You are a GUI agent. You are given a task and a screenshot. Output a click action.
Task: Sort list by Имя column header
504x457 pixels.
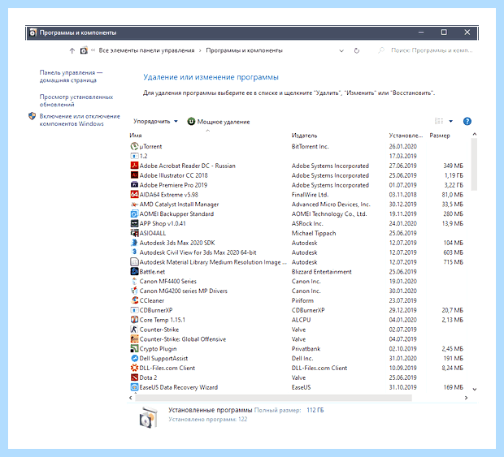point(136,136)
